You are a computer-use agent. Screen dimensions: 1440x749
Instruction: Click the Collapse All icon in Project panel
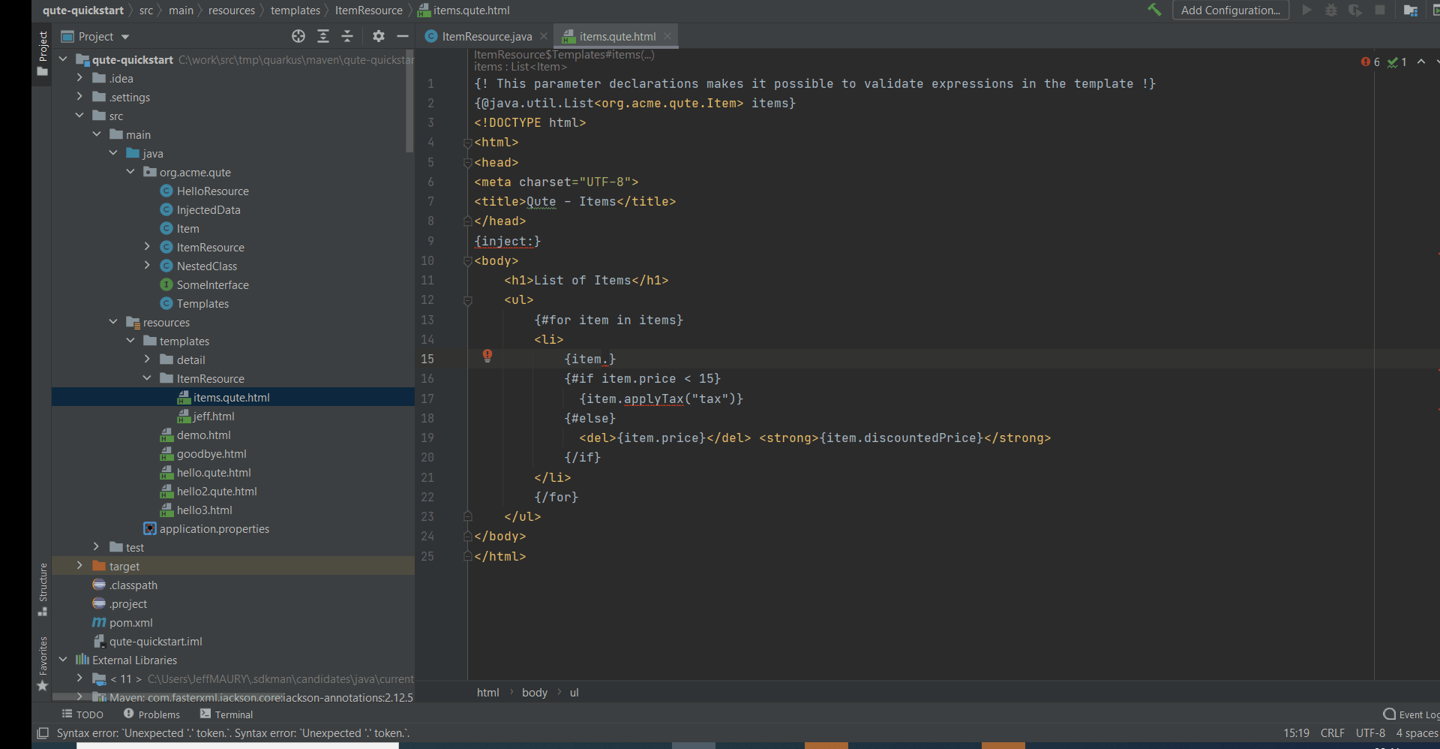click(347, 36)
